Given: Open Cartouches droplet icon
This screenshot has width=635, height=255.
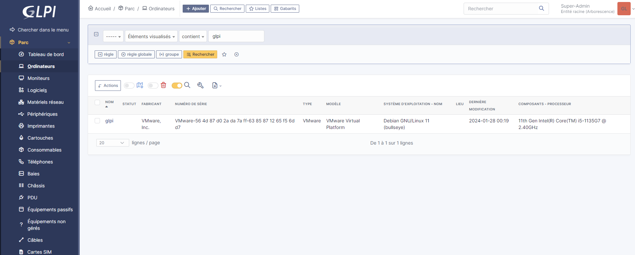Looking at the screenshot, I should click(x=21, y=138).
